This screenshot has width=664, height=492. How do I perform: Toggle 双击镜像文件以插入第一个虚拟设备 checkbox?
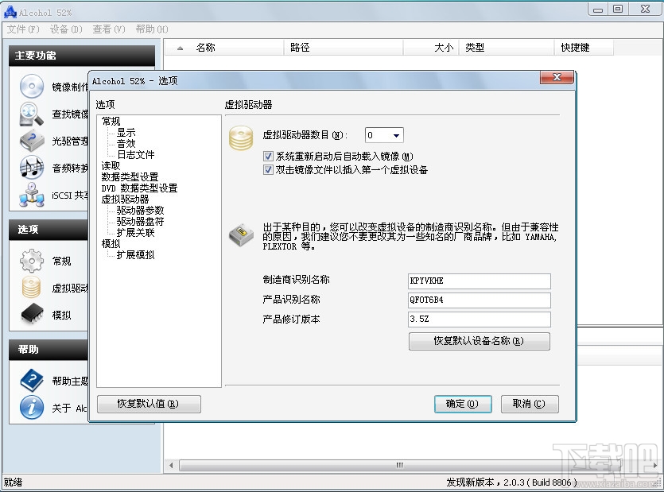pos(268,170)
